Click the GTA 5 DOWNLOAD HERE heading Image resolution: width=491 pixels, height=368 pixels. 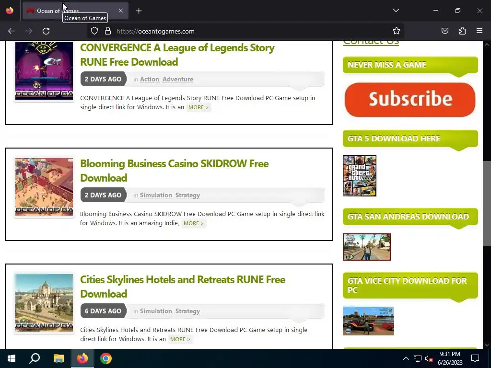(x=394, y=138)
